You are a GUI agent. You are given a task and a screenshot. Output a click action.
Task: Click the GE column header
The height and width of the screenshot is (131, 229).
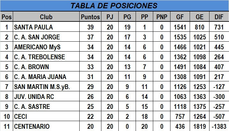(x=200, y=17)
